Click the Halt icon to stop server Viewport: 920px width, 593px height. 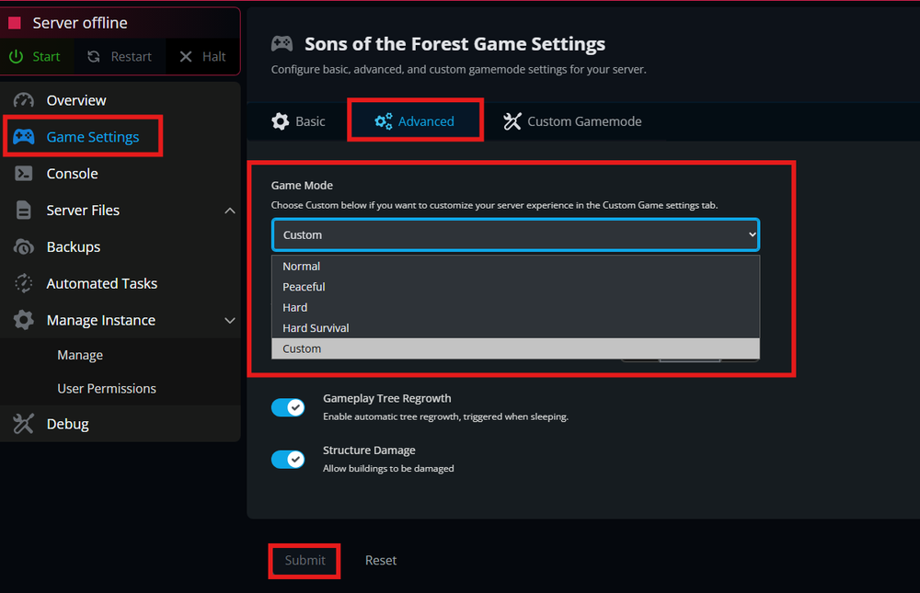coord(187,56)
